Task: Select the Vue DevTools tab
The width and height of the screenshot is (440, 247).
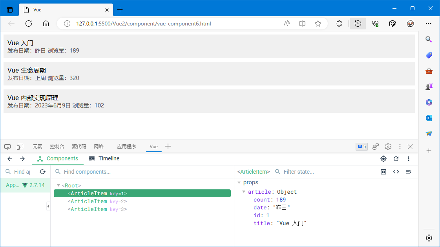Action: coord(154,147)
